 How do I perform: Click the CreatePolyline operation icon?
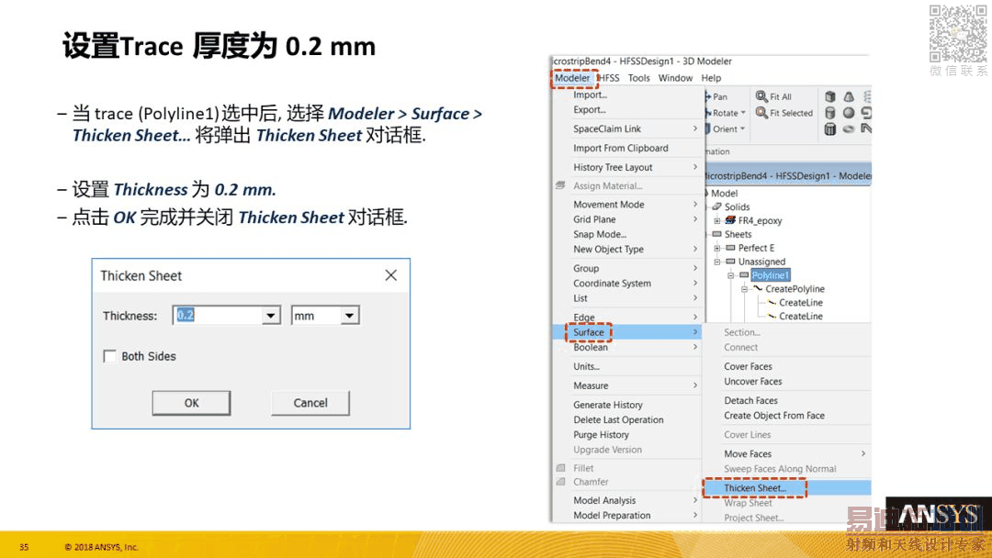(x=757, y=288)
